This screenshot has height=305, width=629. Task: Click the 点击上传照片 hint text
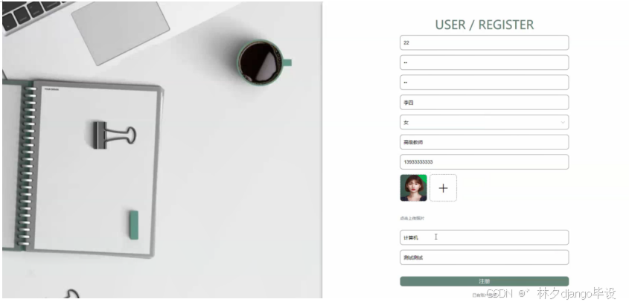(412, 219)
